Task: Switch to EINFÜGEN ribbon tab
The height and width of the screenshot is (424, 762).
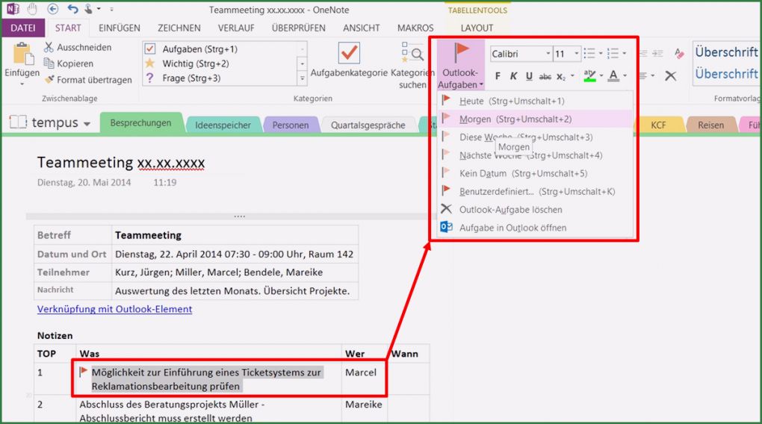Action: [x=119, y=28]
